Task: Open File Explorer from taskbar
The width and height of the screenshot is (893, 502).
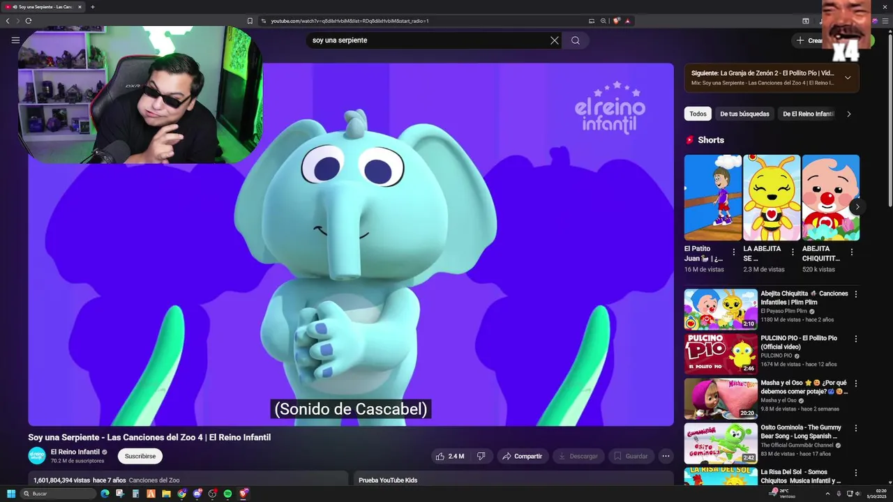Action: (x=166, y=494)
